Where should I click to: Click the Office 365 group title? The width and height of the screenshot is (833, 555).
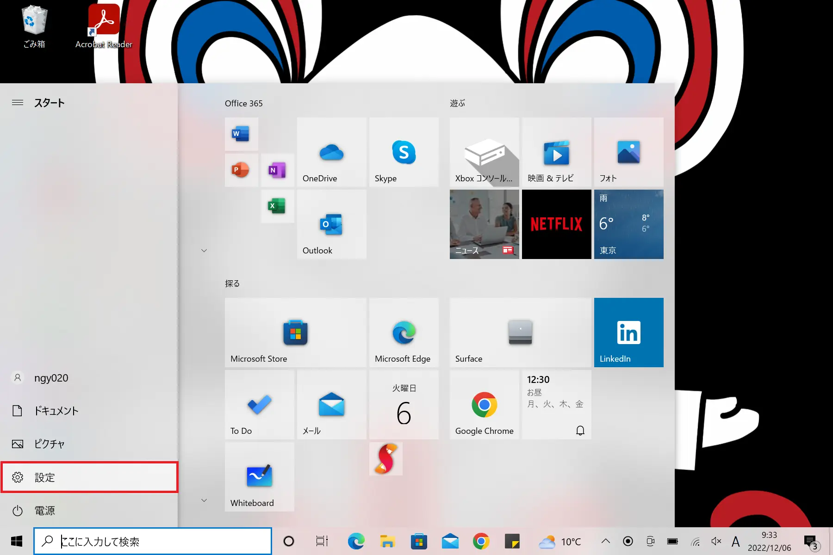[244, 104]
